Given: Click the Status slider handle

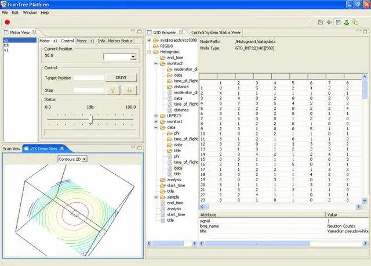Looking at the screenshot, I should (x=90, y=118).
